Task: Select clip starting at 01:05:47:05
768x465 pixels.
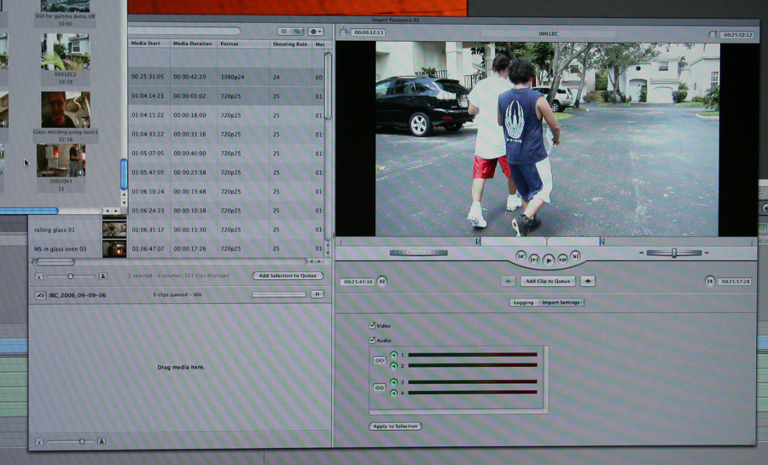Action: coord(226,172)
